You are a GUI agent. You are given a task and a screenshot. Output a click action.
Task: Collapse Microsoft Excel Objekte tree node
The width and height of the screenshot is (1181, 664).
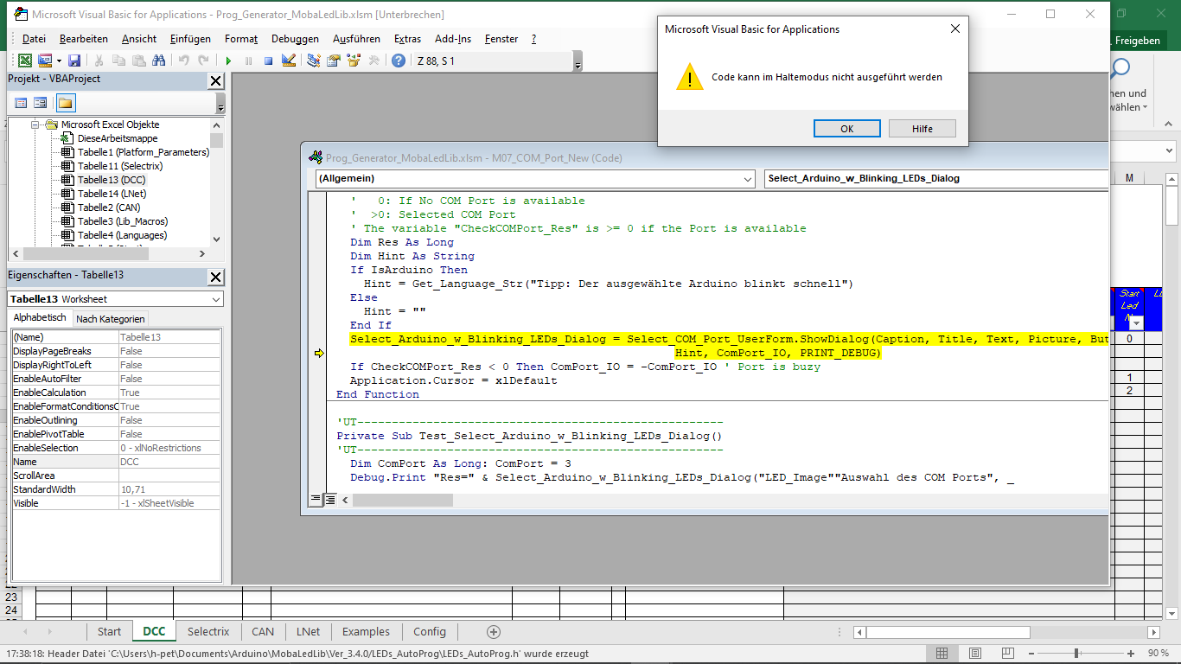(36, 124)
